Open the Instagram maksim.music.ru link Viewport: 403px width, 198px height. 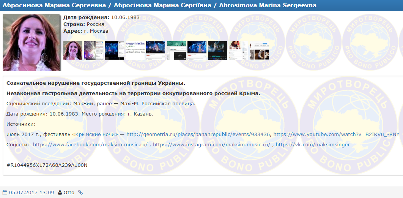tap(211, 145)
